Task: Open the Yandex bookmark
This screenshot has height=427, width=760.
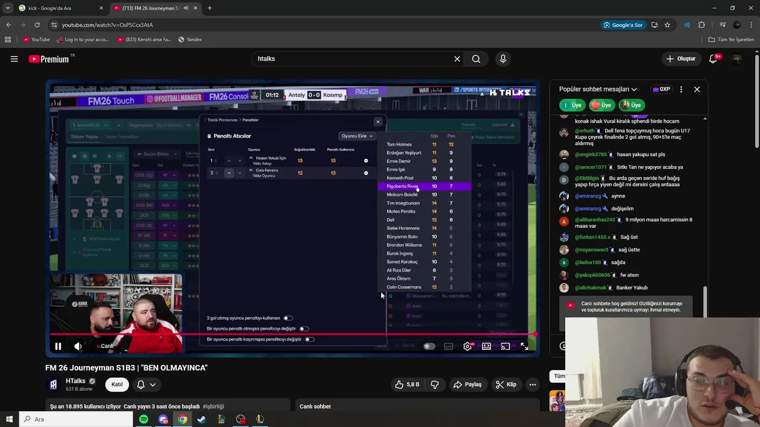Action: click(x=190, y=40)
